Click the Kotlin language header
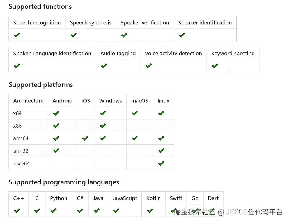 point(153,198)
